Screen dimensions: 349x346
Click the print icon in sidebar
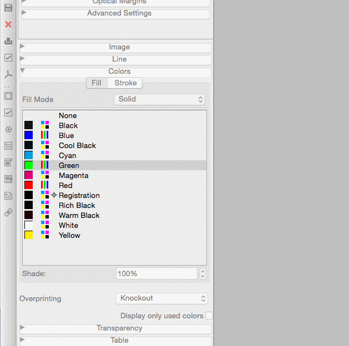pyautogui.click(x=8, y=41)
